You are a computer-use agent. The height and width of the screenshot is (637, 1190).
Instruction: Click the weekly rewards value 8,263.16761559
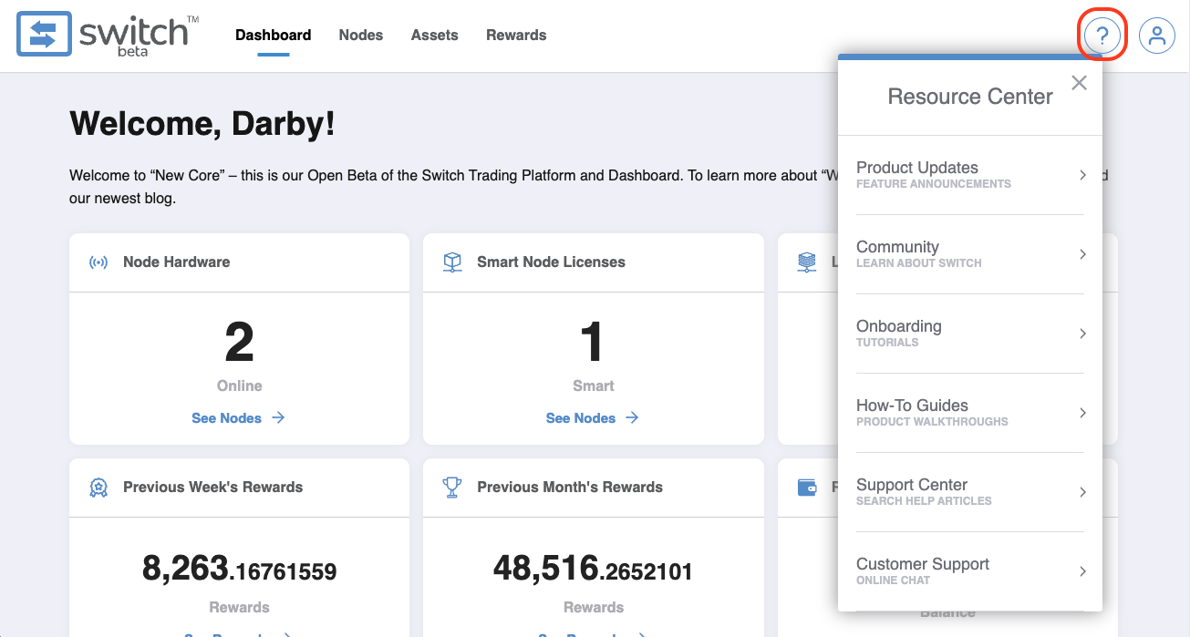pos(240,570)
